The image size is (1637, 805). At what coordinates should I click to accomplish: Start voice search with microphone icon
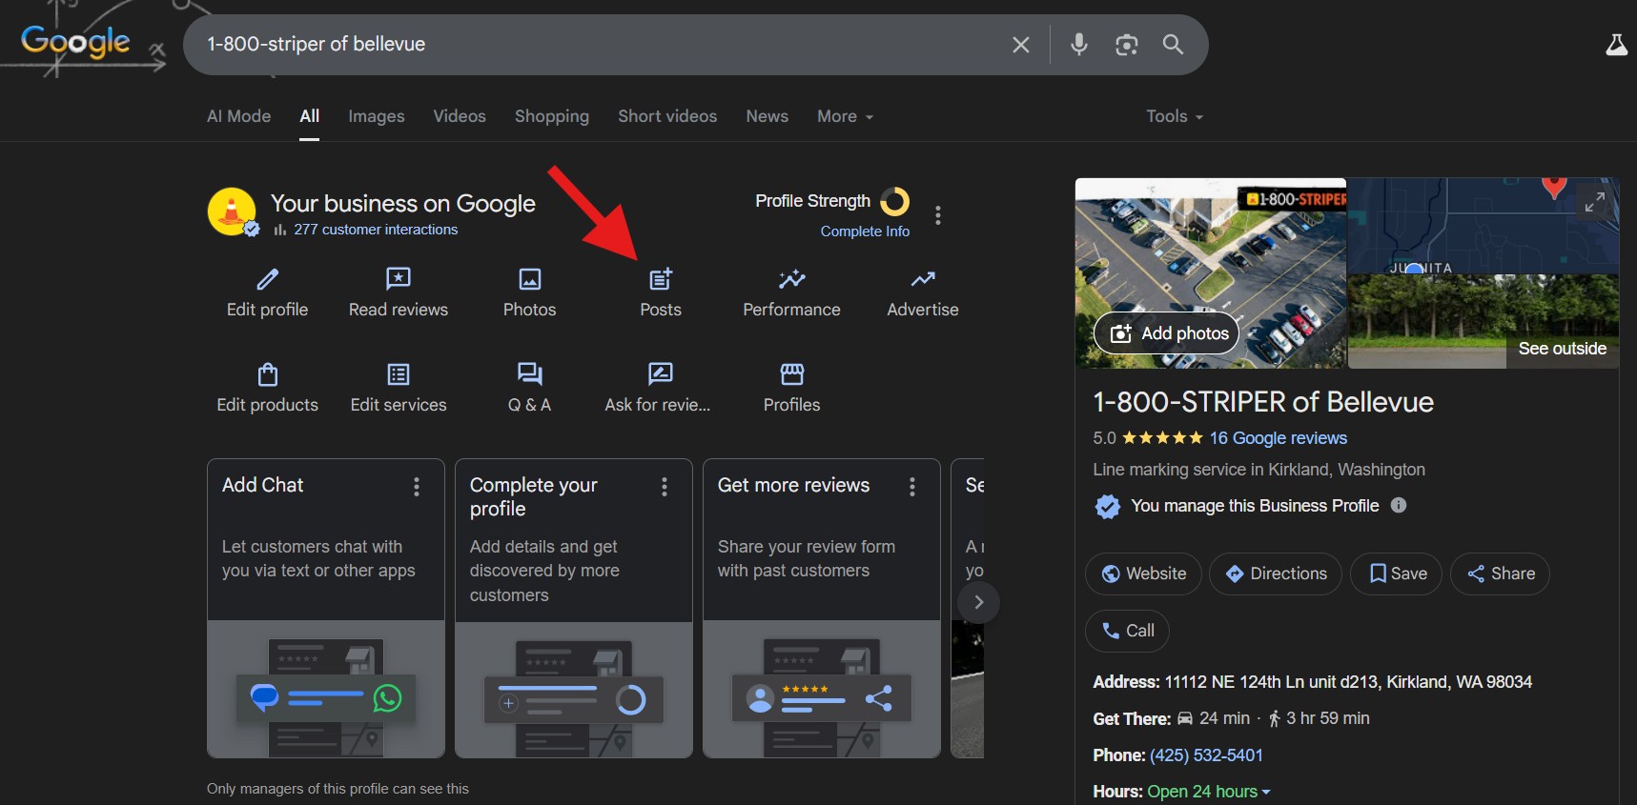[1078, 45]
